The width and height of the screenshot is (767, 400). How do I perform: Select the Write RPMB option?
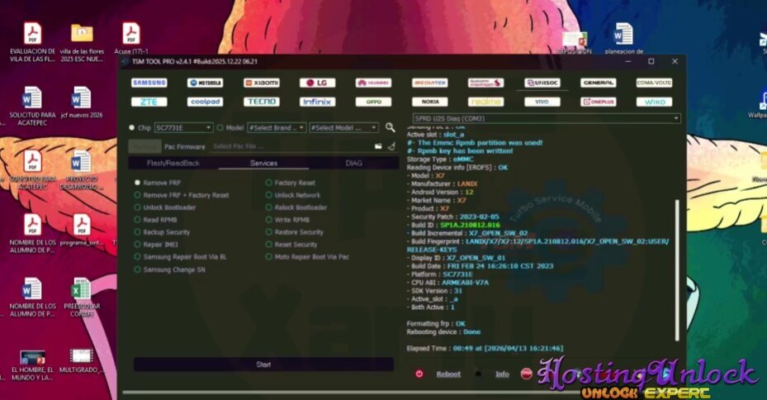pos(287,220)
